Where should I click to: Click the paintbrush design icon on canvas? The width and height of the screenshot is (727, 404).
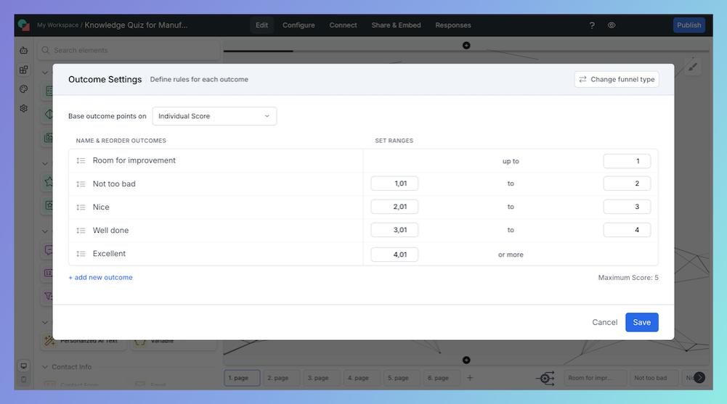(x=692, y=67)
